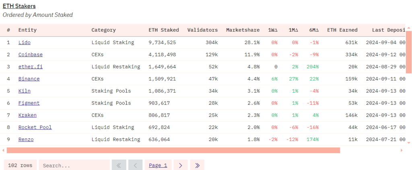Select the 692,824 ETH Staked cell
This screenshot has width=412, height=170.
click(x=159, y=127)
